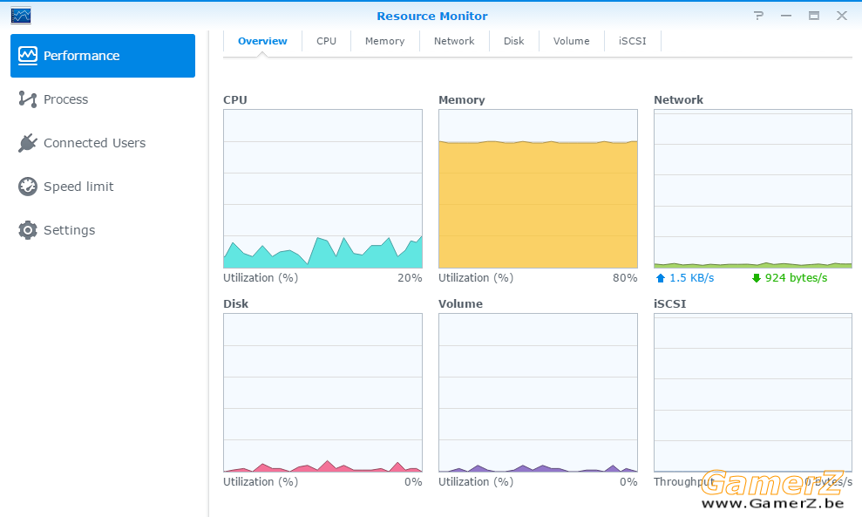This screenshot has height=517, width=862.
Task: Switch to the Memory tab
Action: 385,41
